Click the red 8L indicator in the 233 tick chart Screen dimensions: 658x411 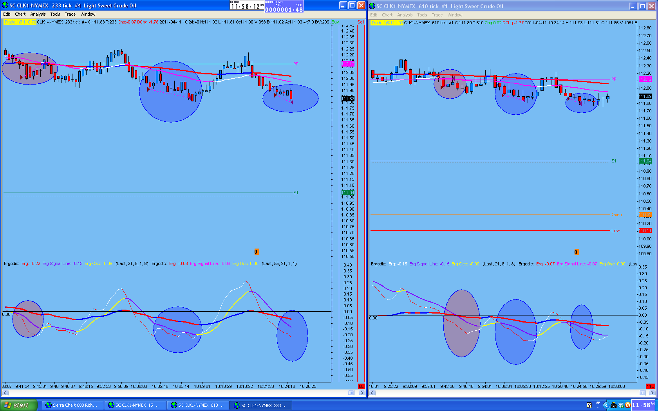361,386
